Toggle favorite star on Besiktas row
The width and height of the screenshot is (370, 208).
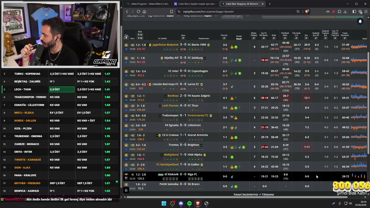click(126, 96)
